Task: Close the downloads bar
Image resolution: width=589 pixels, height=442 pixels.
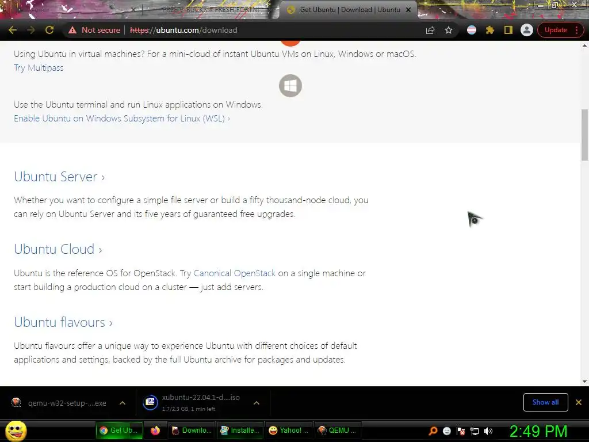Action: coord(579,402)
